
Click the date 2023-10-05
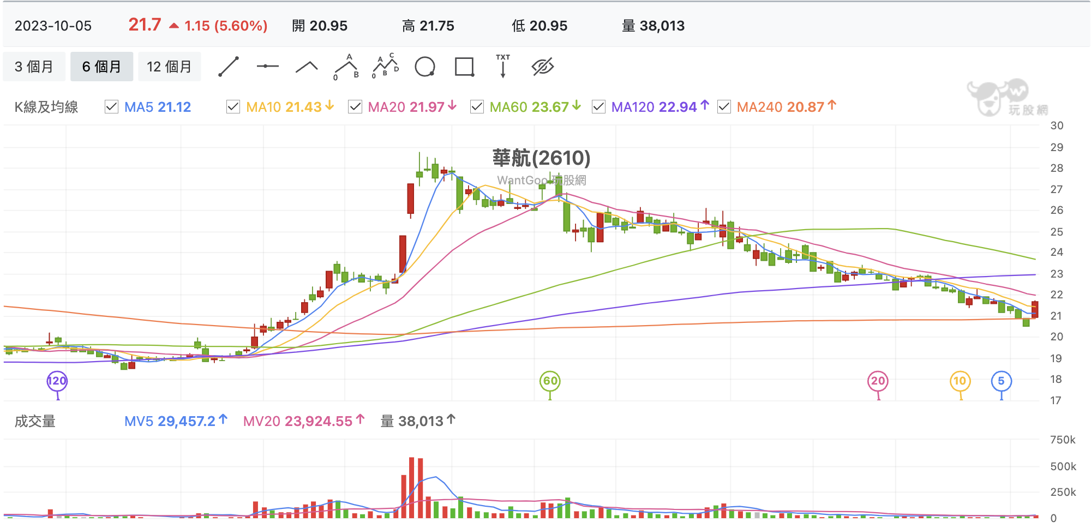[53, 26]
